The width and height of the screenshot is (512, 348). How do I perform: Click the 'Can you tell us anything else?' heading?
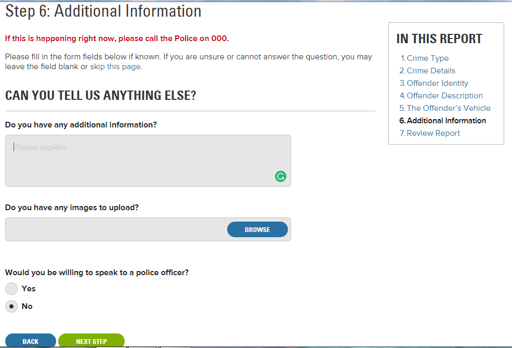click(100, 96)
